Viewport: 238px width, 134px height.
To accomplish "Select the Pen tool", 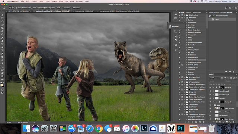I will (x=3, y=60).
